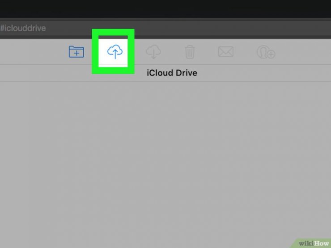Create a new folder in iCloud Drive
Viewport: 331px width, 248px height.
76,52
